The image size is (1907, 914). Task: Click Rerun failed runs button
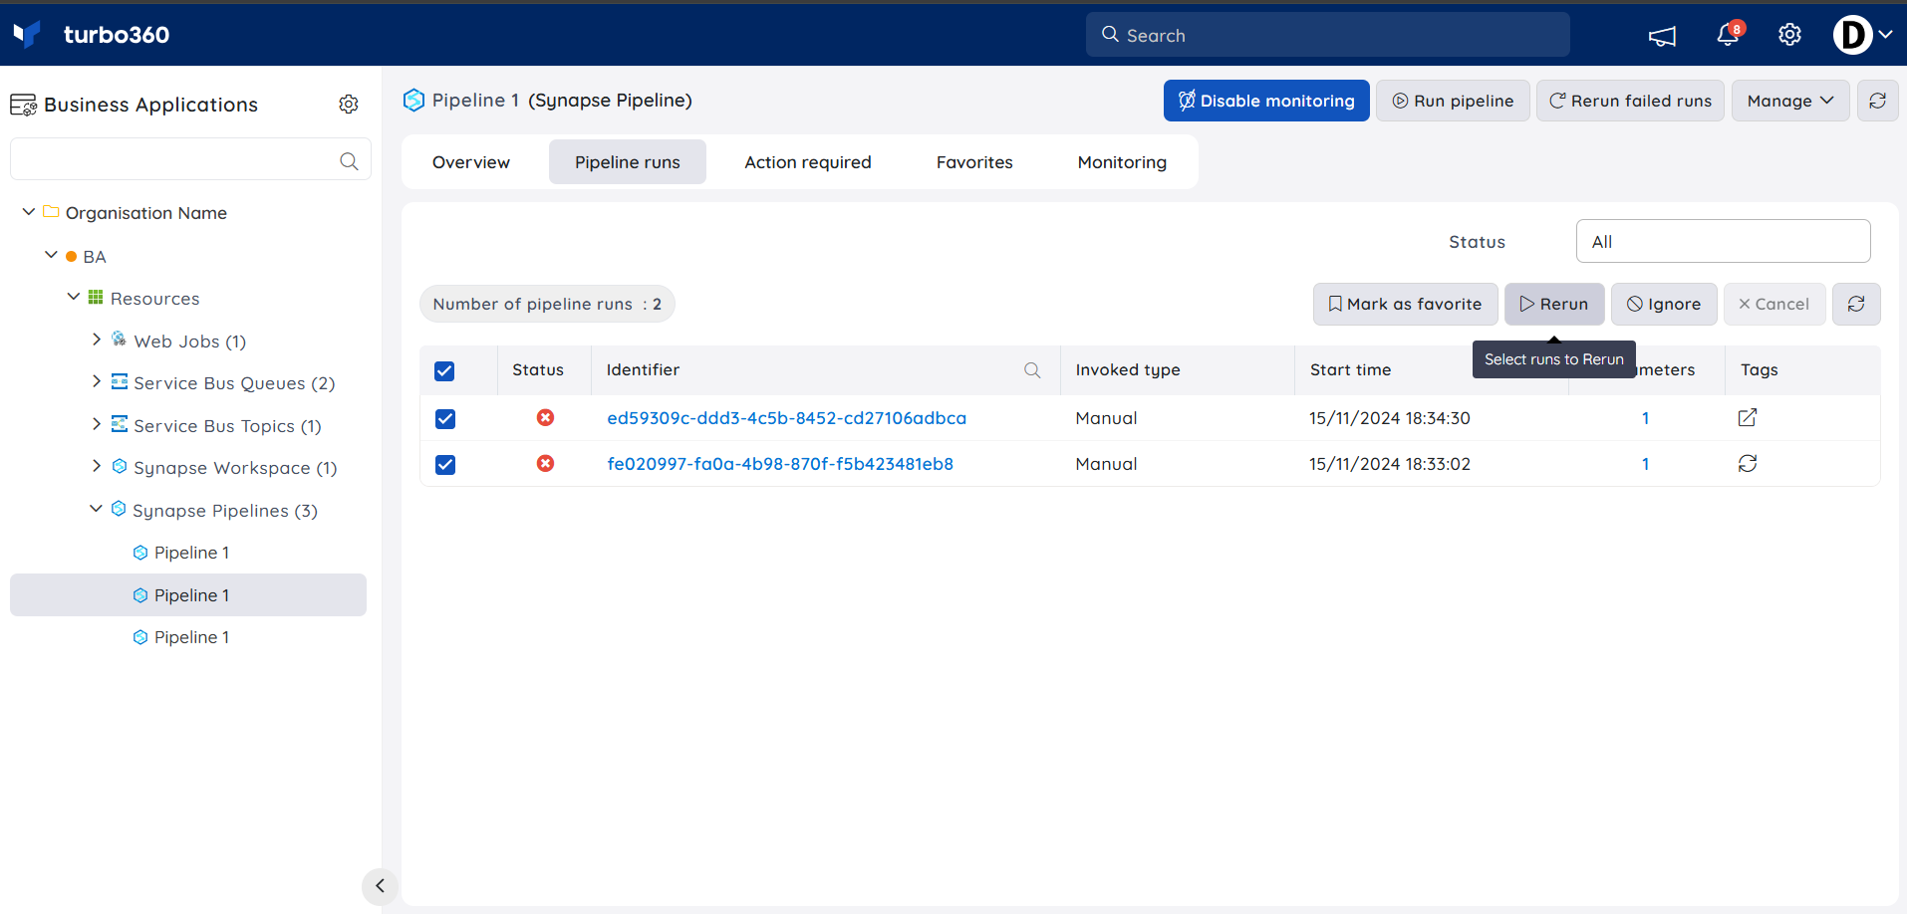(1630, 101)
